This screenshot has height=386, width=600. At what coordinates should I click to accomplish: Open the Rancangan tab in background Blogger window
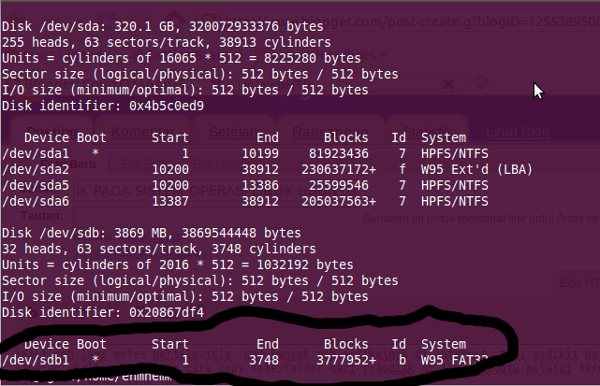[x=329, y=132]
